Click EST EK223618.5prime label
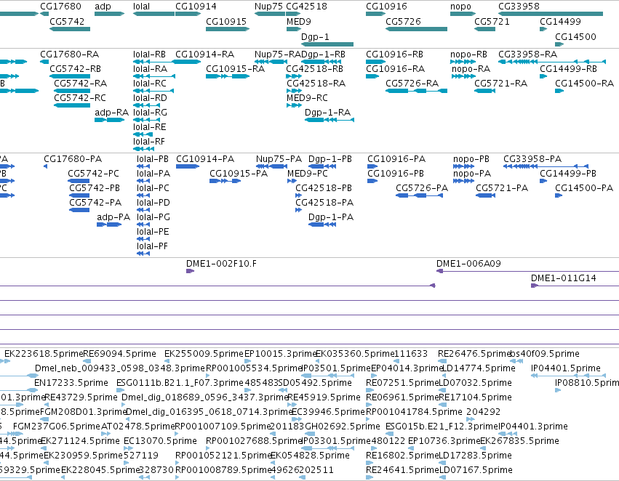Viewport: 619px width, 481px height. click(44, 354)
